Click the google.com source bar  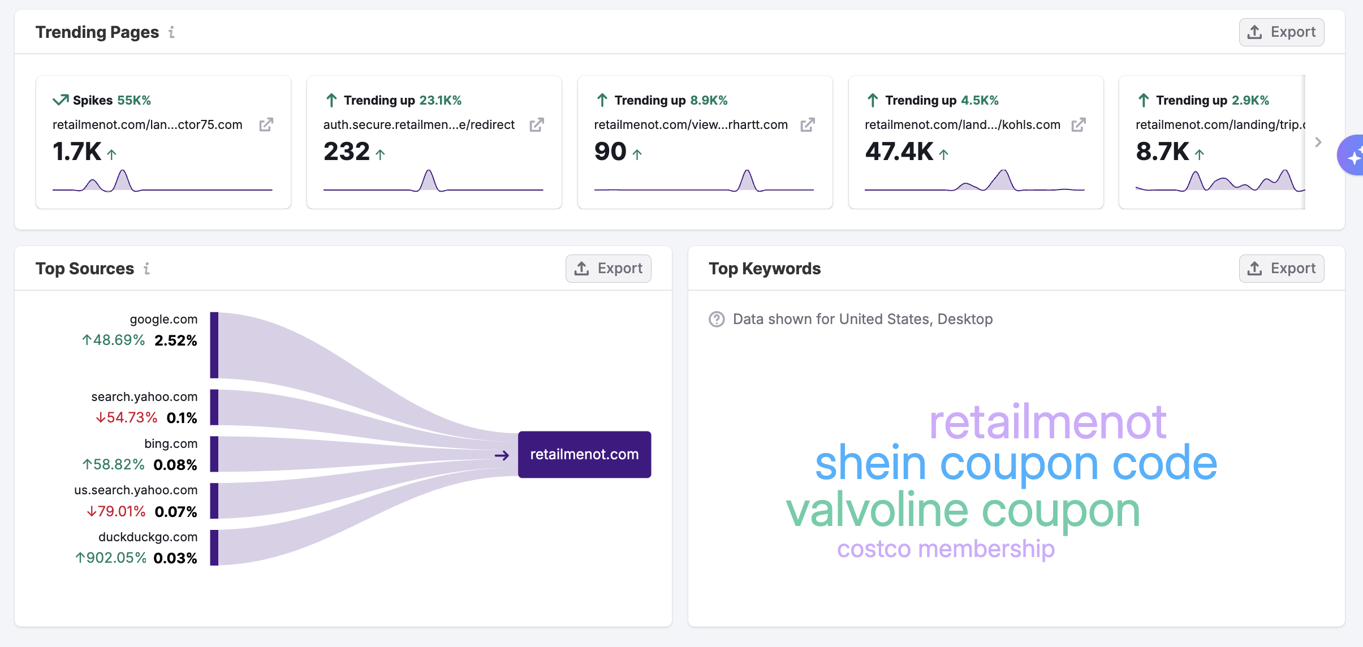tap(214, 345)
